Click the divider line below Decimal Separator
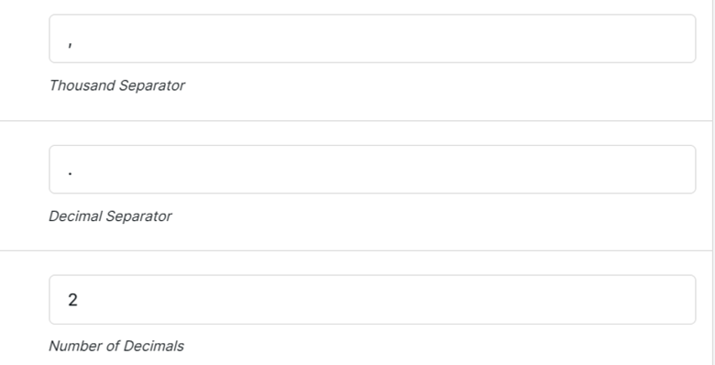 tap(356, 250)
